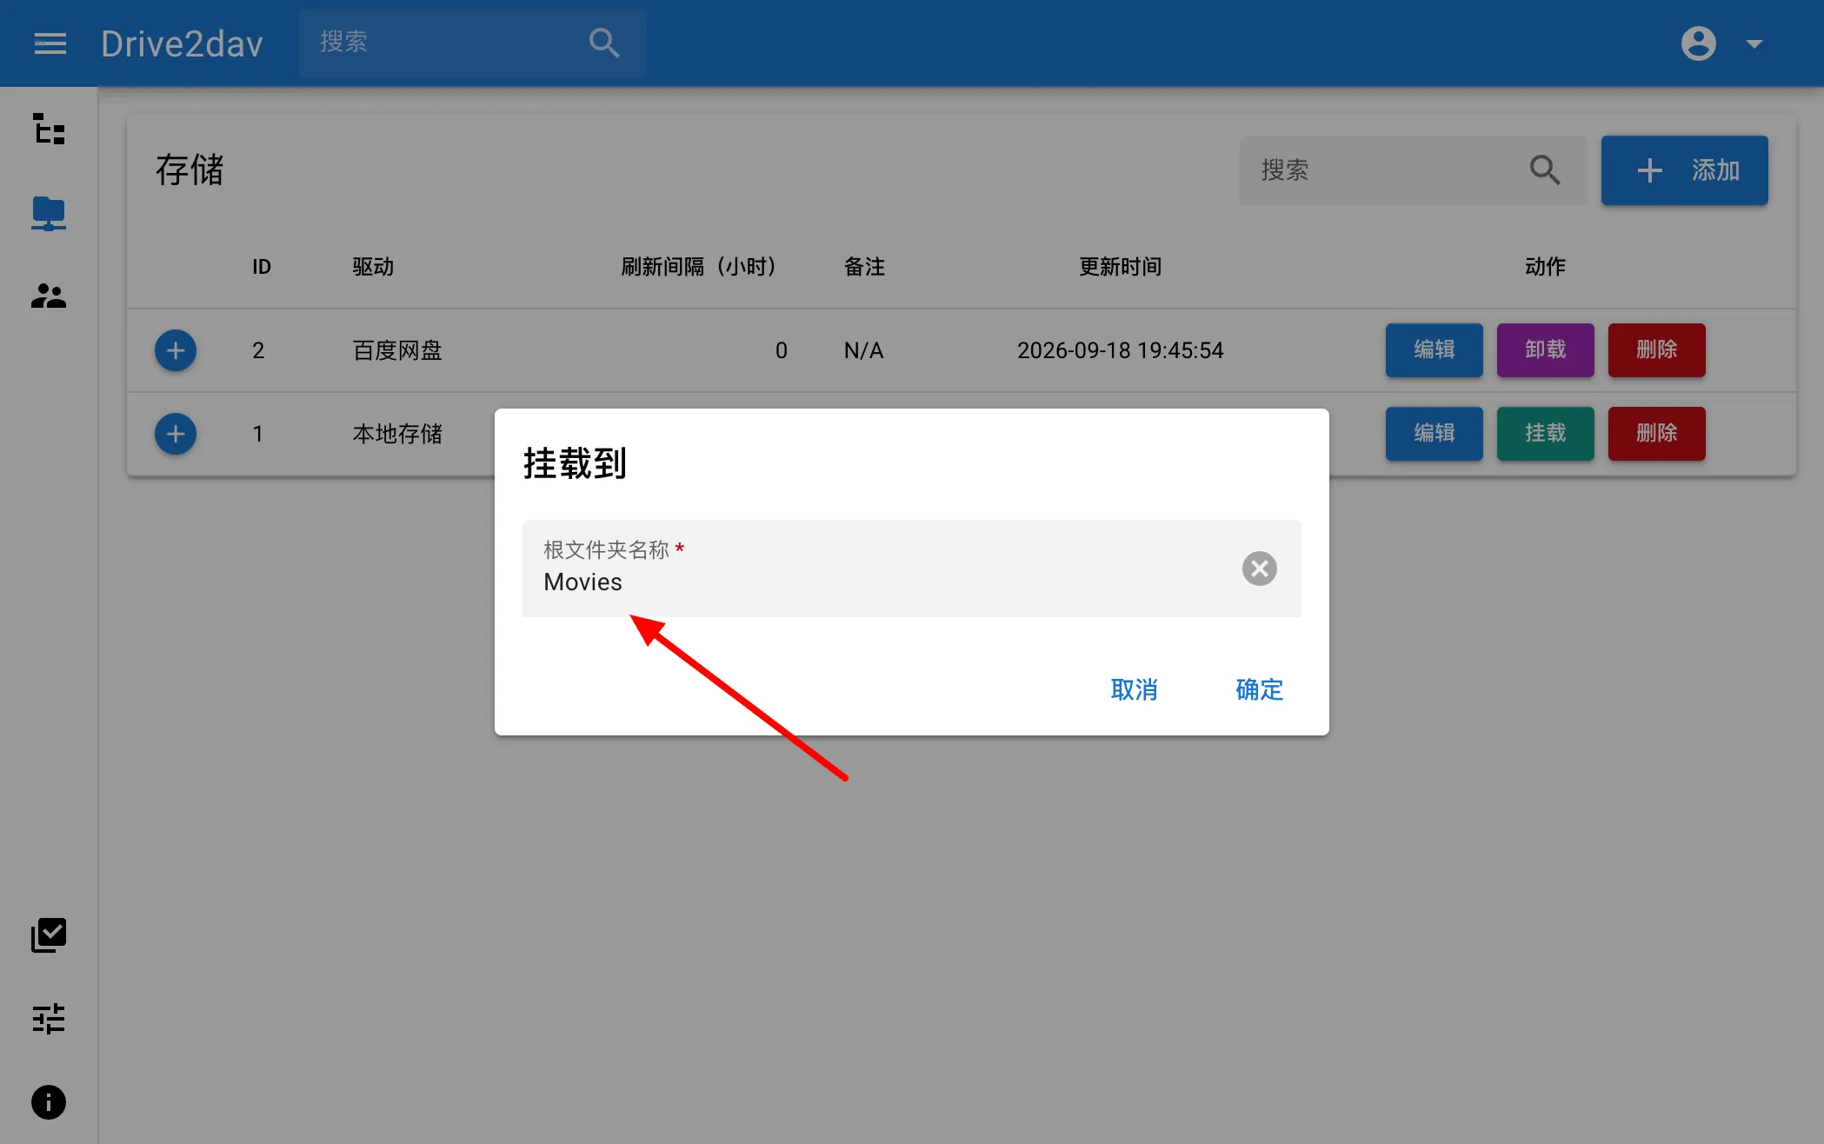Click 挂载 for the 本地存储 row
Image resolution: width=1824 pixels, height=1144 pixels.
point(1545,434)
